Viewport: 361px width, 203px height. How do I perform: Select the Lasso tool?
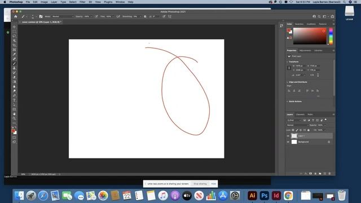pyautogui.click(x=14, y=36)
